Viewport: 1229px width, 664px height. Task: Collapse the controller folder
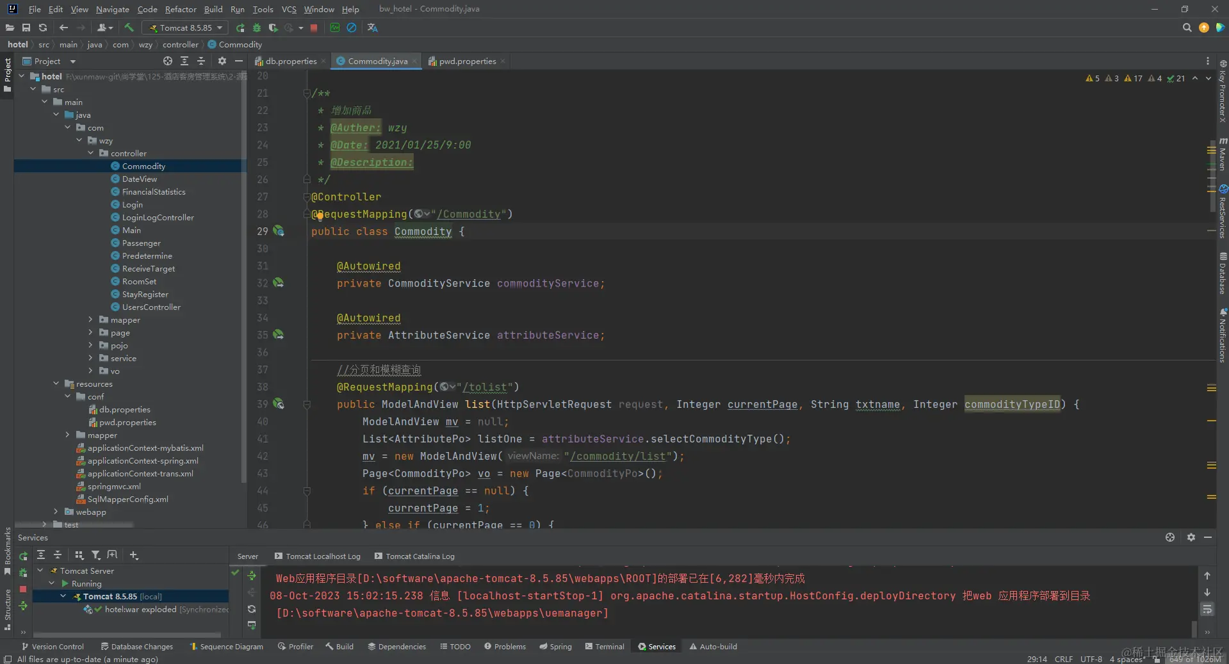coord(90,153)
